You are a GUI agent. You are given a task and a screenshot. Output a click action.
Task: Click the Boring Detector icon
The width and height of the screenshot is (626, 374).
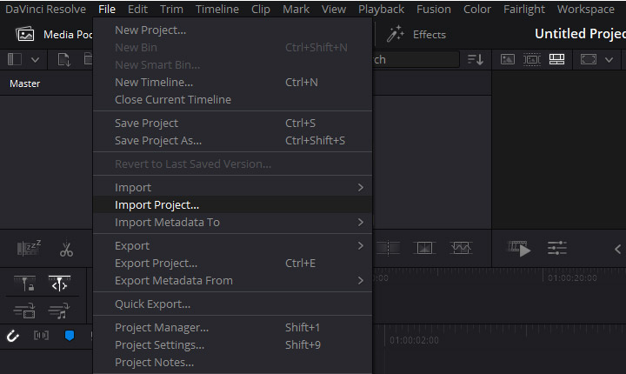[28, 250]
